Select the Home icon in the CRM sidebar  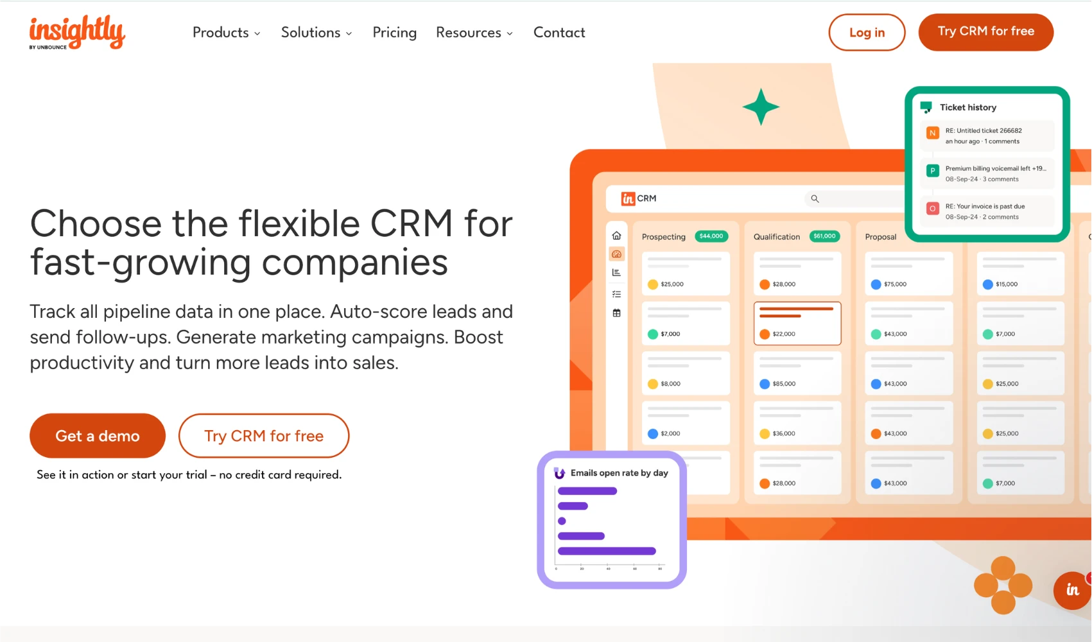[617, 235]
